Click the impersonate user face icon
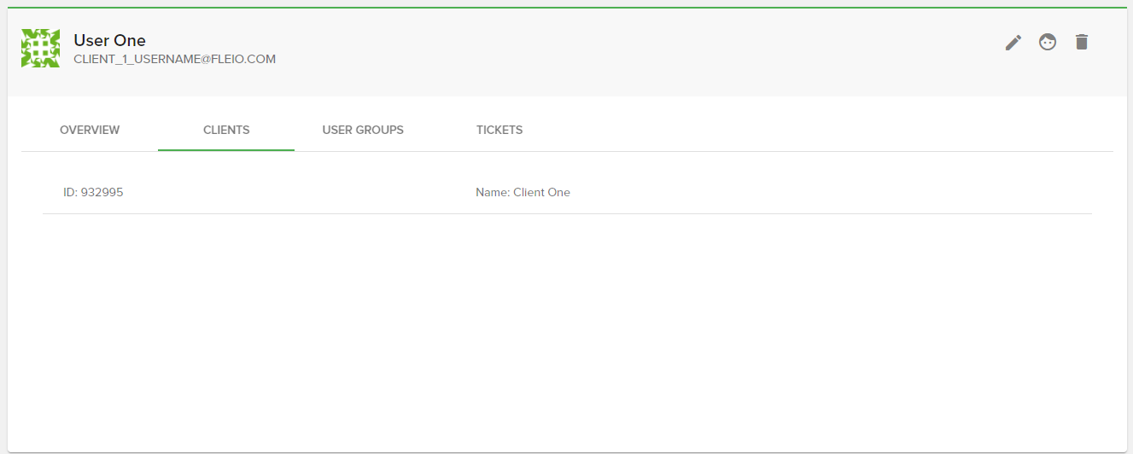Screen dimensions: 1133x454 coord(1048,42)
